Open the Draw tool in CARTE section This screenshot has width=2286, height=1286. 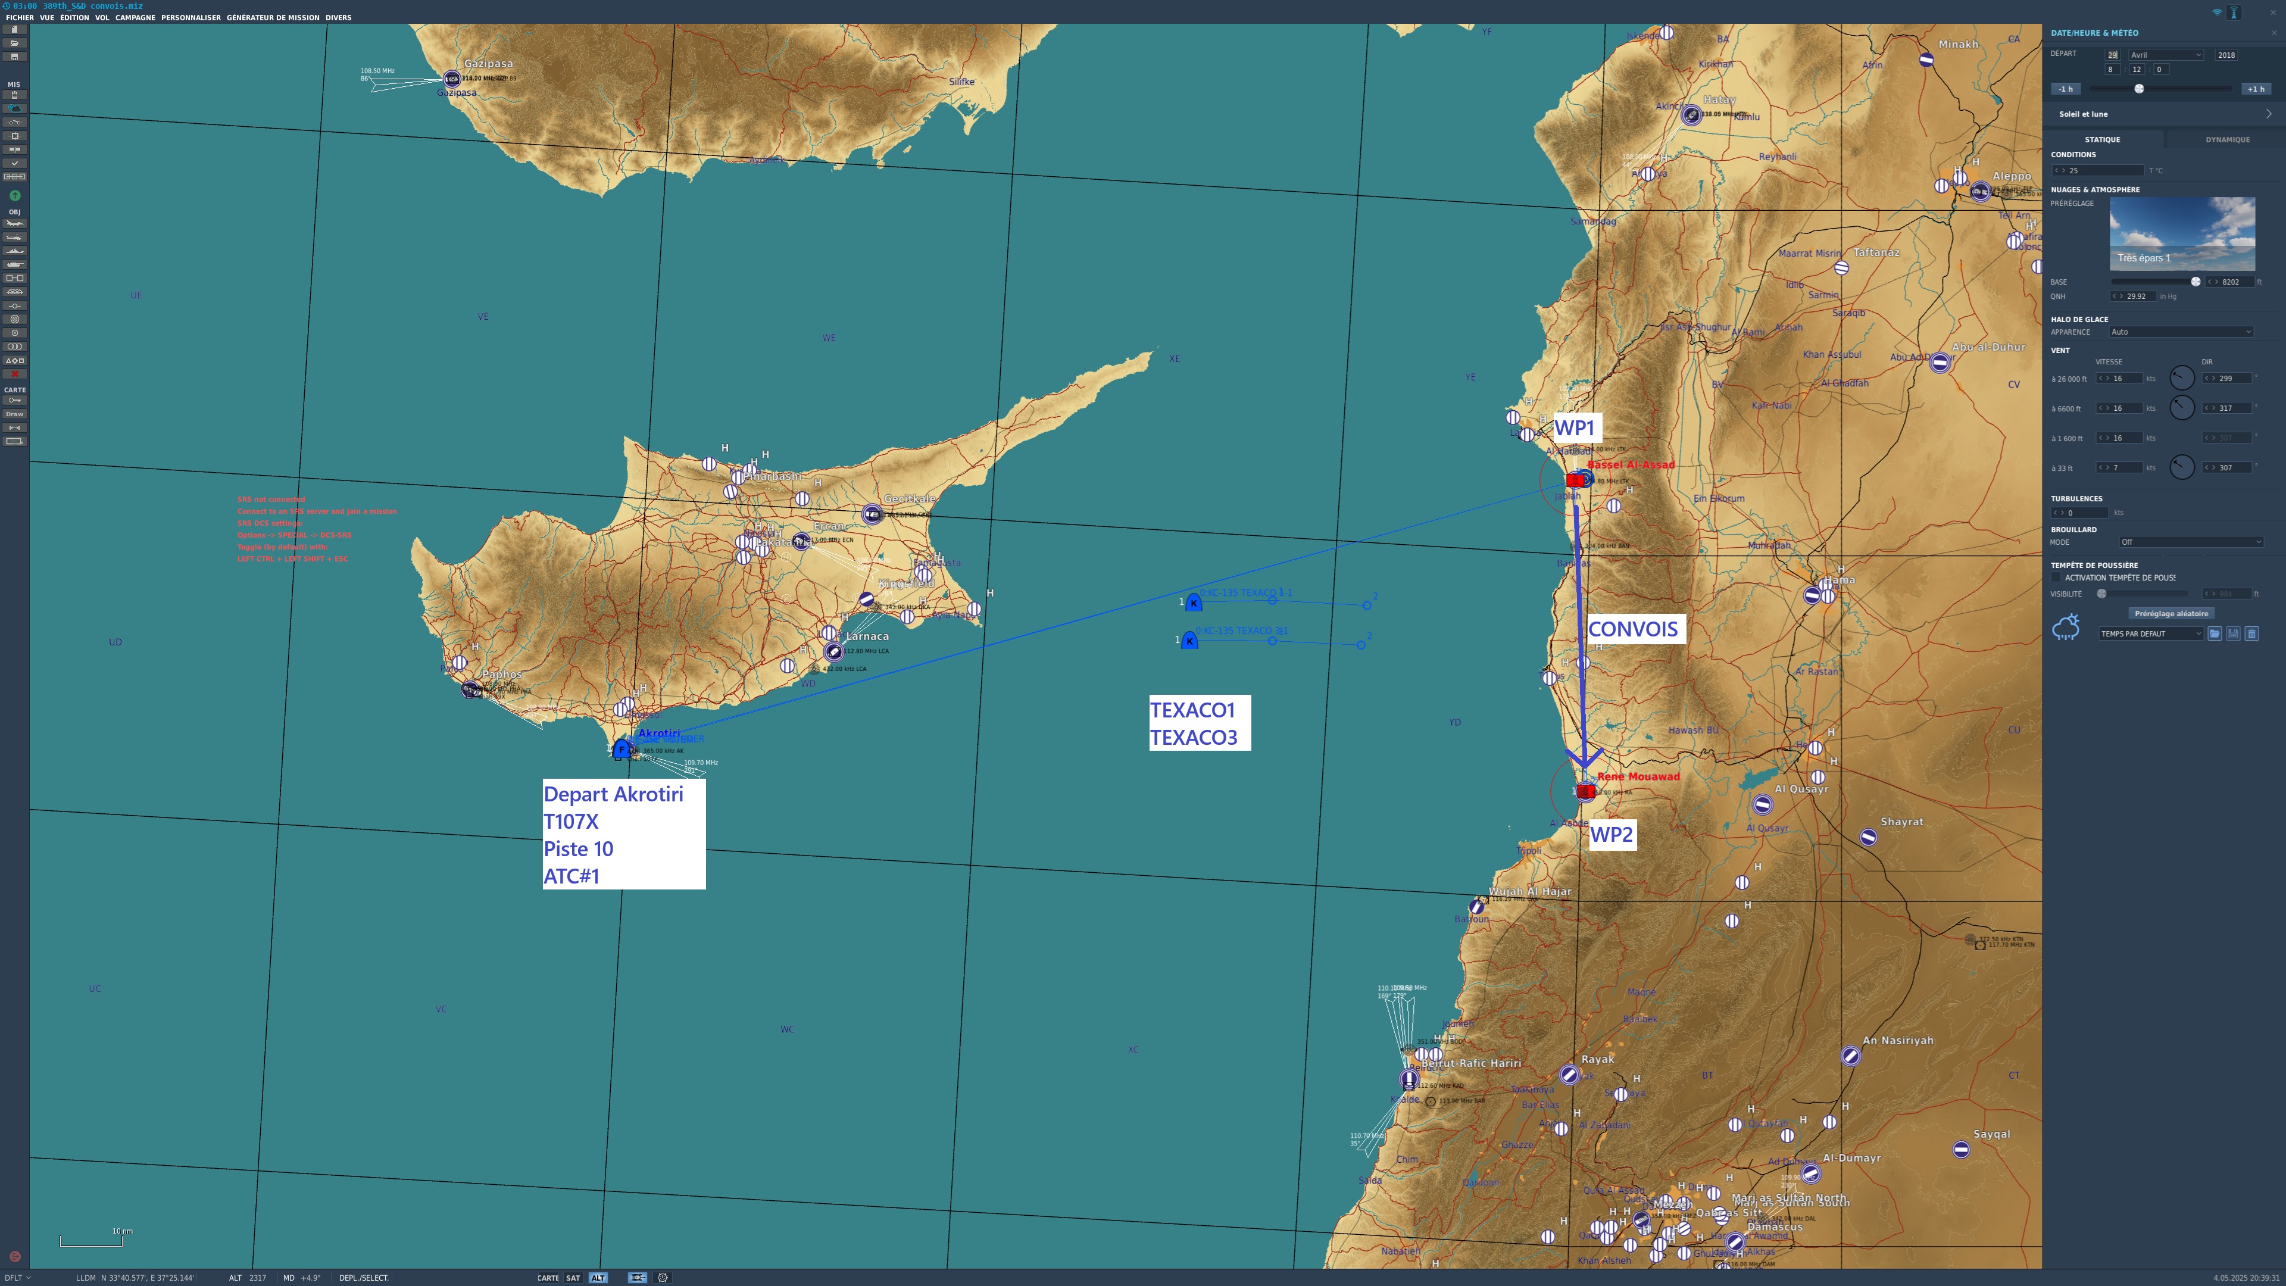[15, 414]
